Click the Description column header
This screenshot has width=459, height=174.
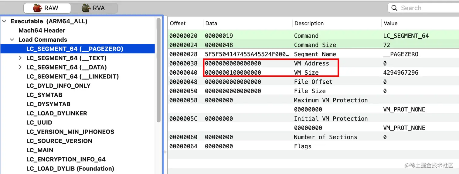[309, 24]
